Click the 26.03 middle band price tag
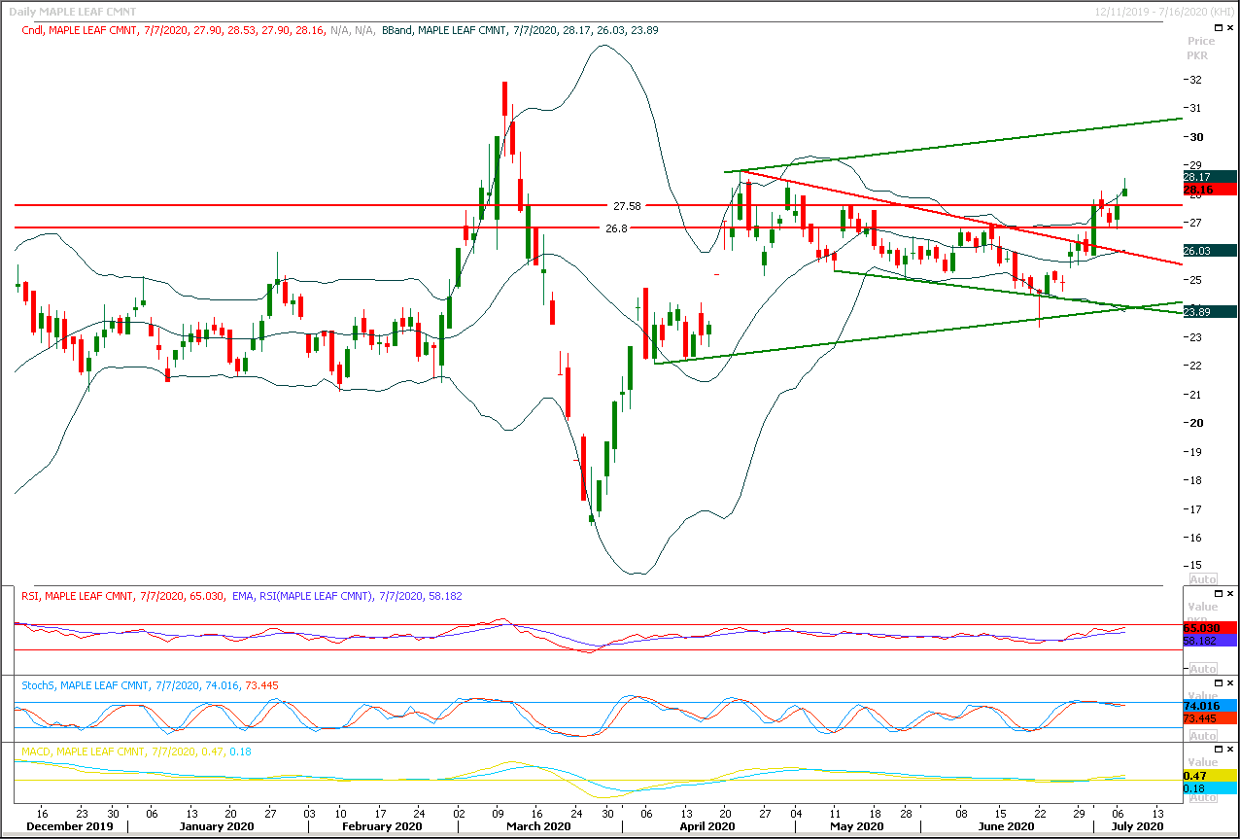 [x=1209, y=251]
